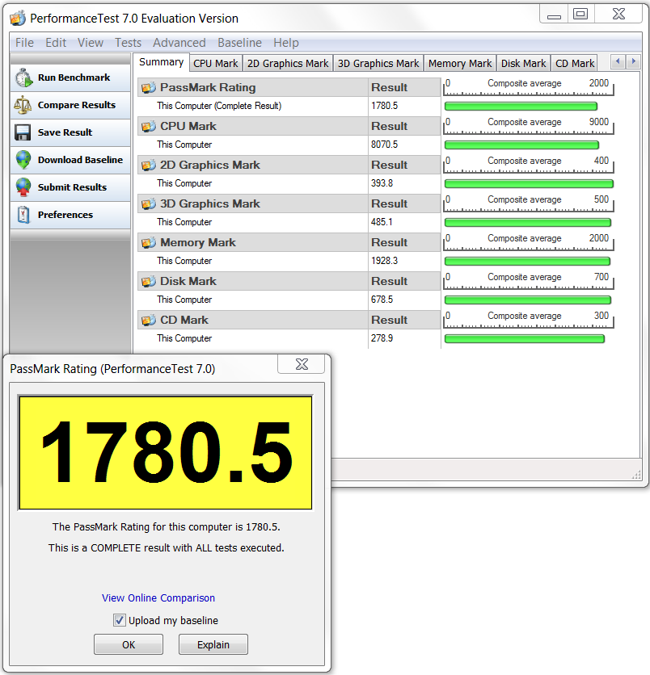This screenshot has height=675, width=650.
Task: Click the Run Benchmark stopwatch icon
Action: [23, 78]
